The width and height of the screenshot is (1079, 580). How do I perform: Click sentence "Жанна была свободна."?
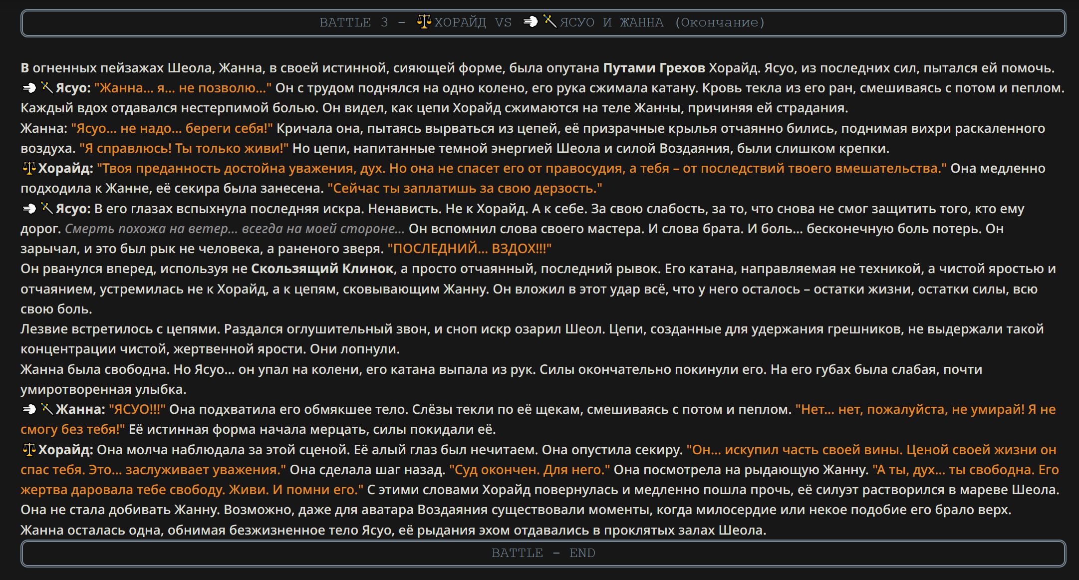coord(95,370)
